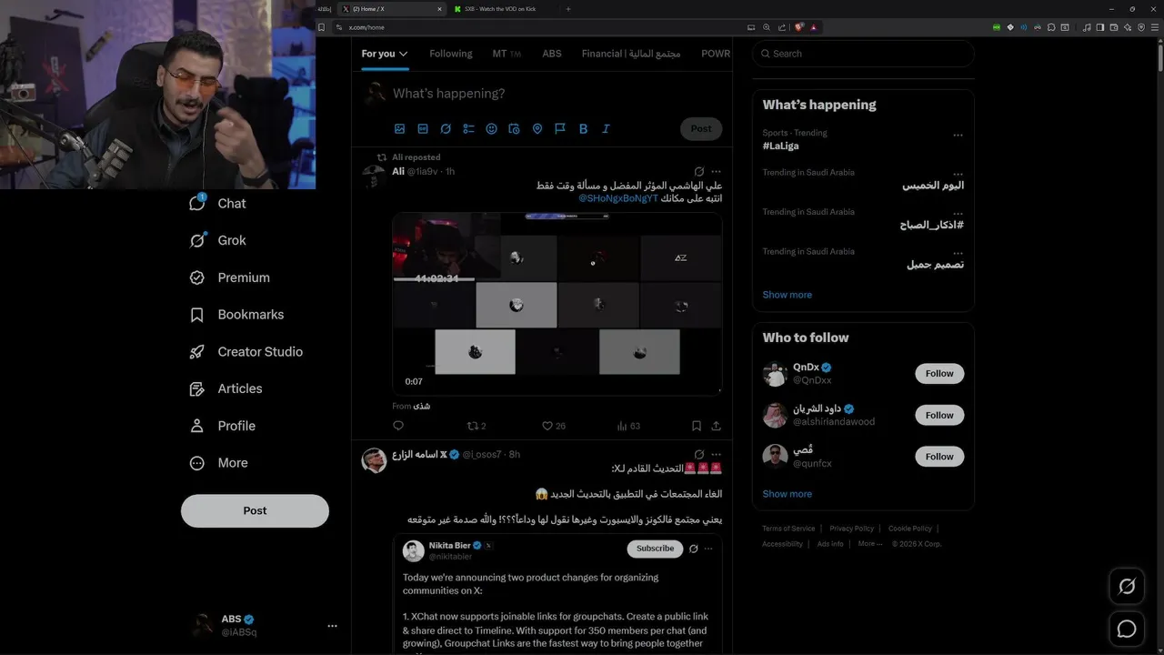
Task: Open More menu in the sidebar
Action: point(218,463)
